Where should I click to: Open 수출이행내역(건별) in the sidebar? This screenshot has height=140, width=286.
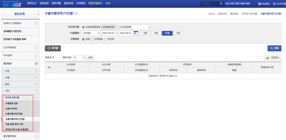click(x=14, y=114)
